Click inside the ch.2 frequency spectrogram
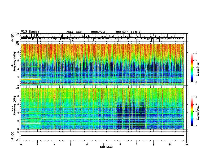210x162 pixels. (102, 109)
